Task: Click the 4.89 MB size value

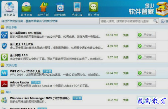Action: (x=113, y=46)
